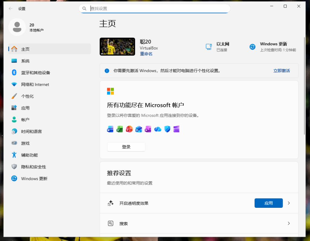Open 系统 settings page
The image size is (310, 241).
(x=50, y=61)
